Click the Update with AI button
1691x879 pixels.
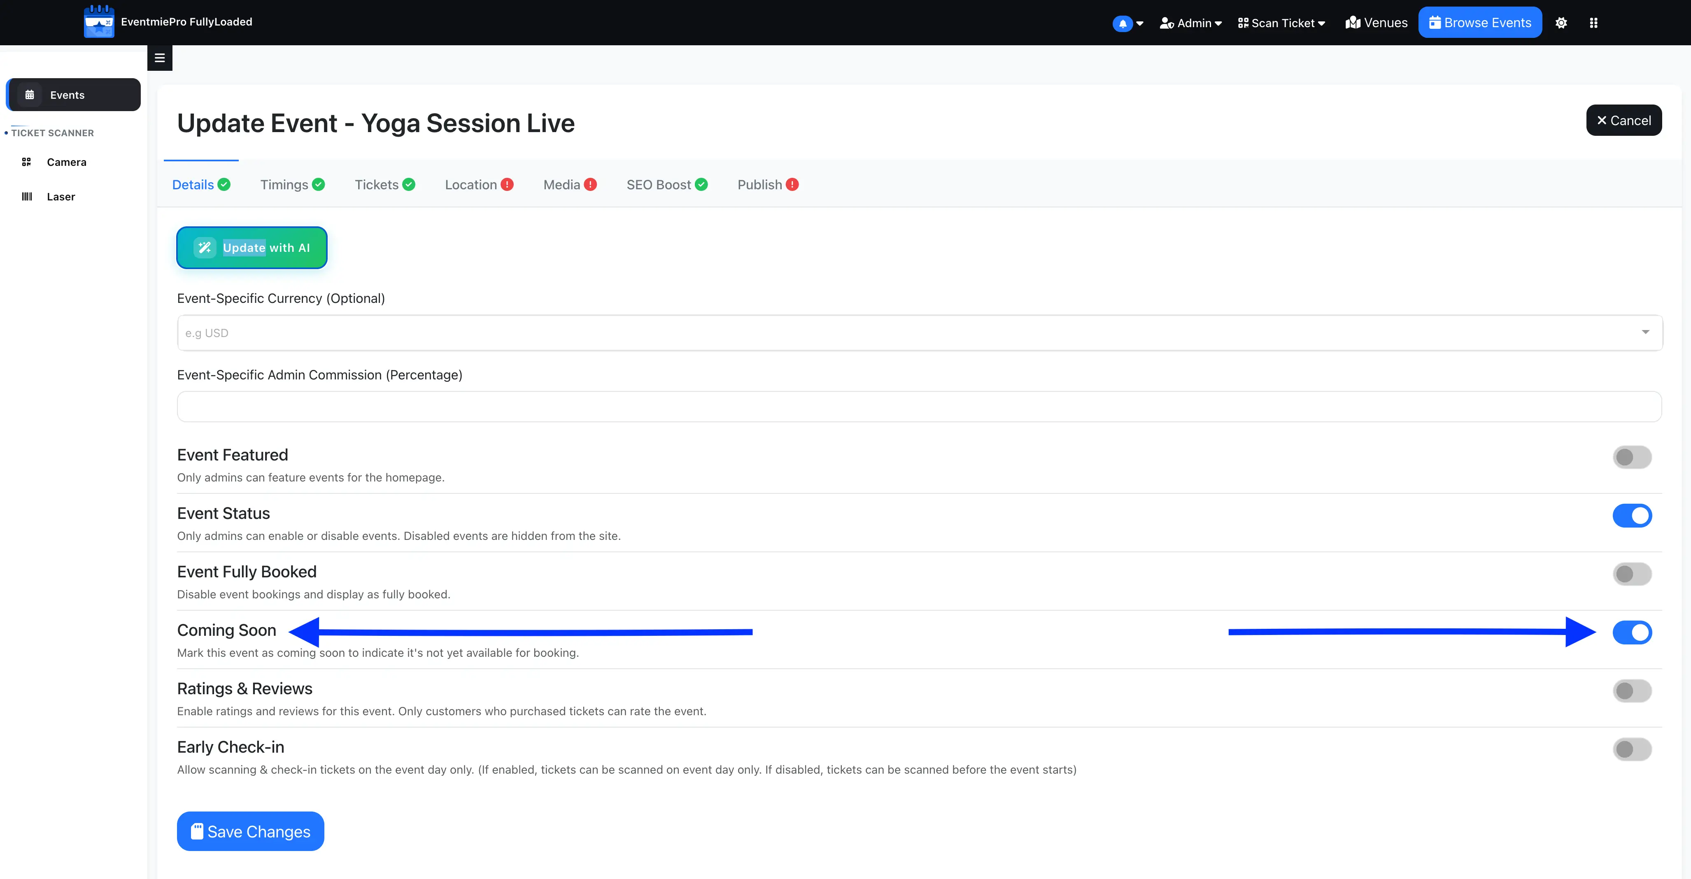coord(252,247)
